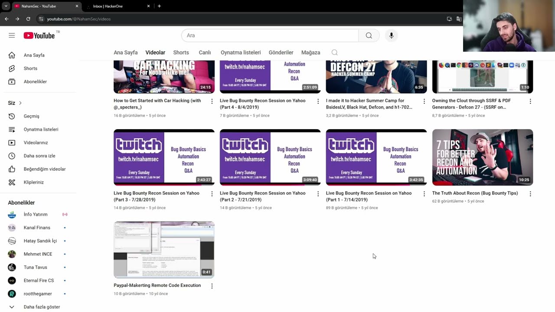555x312 pixels.
Task: Switch to the Canlı channel tab
Action: point(205,52)
